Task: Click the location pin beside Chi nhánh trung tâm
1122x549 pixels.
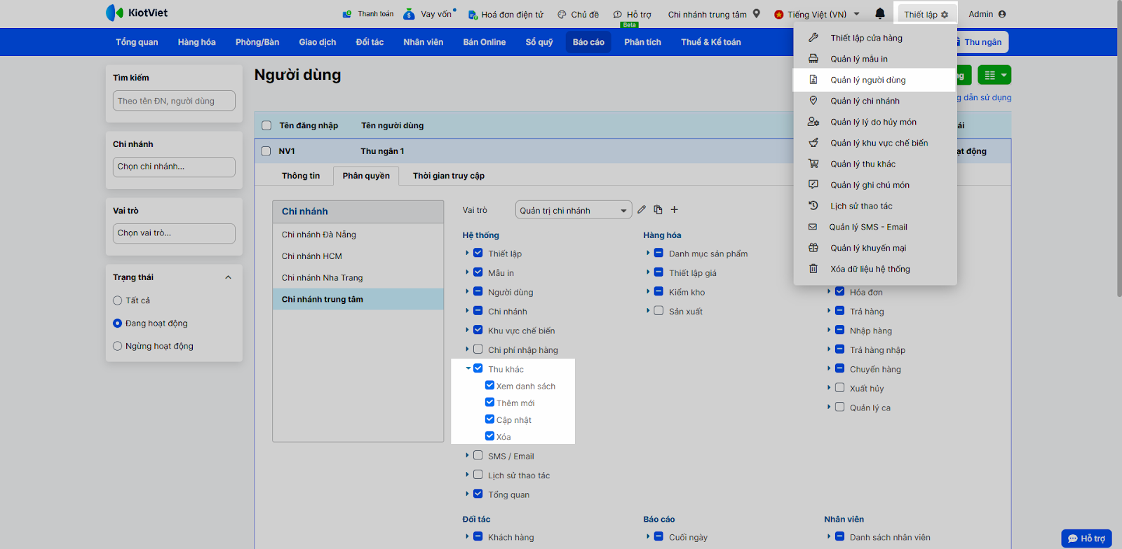Action: point(757,13)
